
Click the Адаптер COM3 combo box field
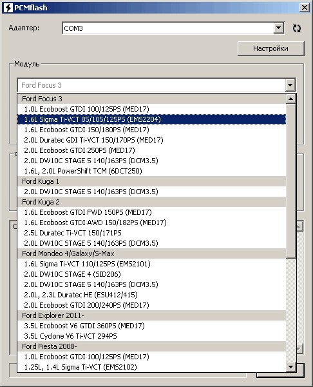[173, 28]
